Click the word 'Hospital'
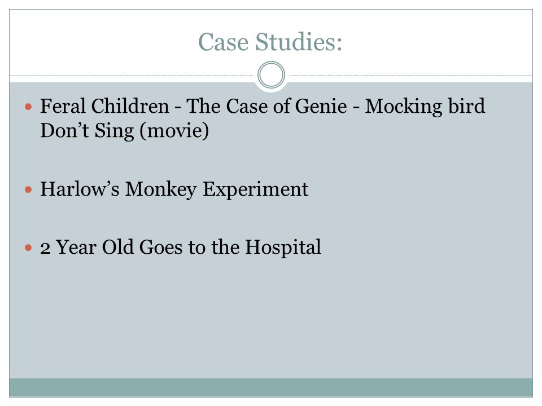The width and height of the screenshot is (542, 406). tap(283, 248)
